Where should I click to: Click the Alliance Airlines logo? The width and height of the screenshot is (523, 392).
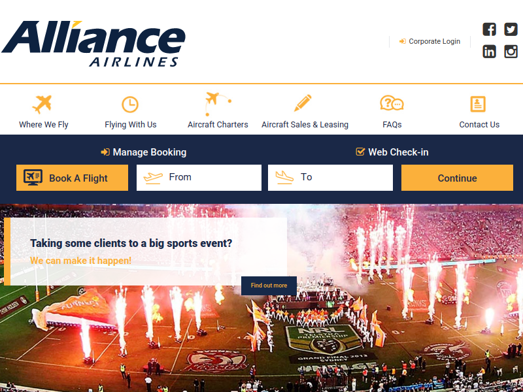(x=93, y=44)
